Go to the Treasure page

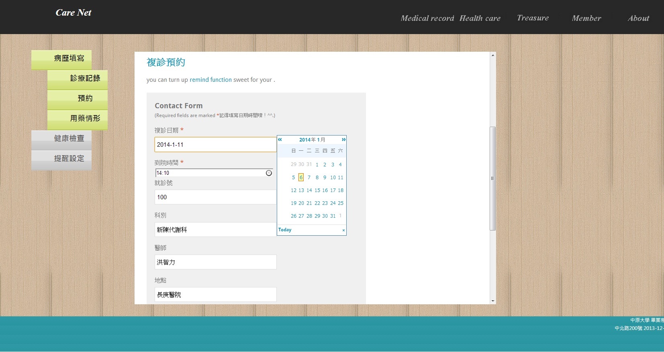(533, 18)
